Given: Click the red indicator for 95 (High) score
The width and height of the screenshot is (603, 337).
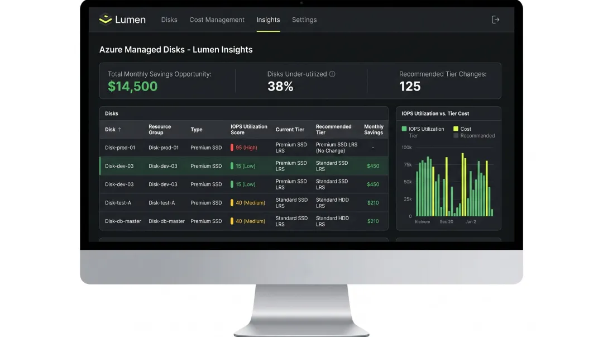Looking at the screenshot, I should pos(232,148).
